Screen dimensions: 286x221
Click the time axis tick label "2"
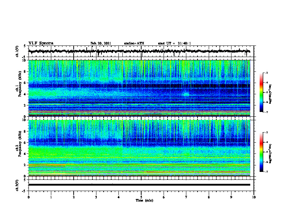click(x=74, y=197)
